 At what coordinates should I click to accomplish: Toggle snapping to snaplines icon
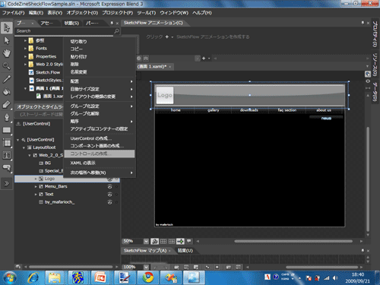pos(180,241)
